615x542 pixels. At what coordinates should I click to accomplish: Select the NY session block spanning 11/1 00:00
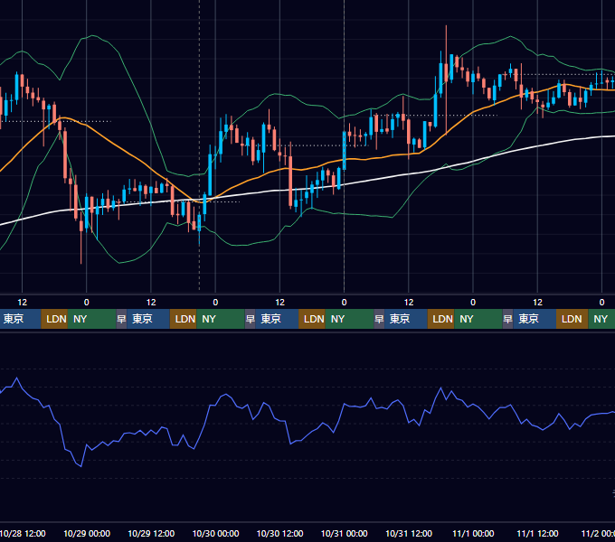[478, 319]
